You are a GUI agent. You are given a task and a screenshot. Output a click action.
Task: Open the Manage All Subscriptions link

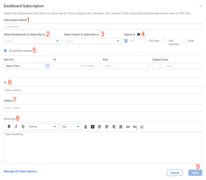pos(20,171)
